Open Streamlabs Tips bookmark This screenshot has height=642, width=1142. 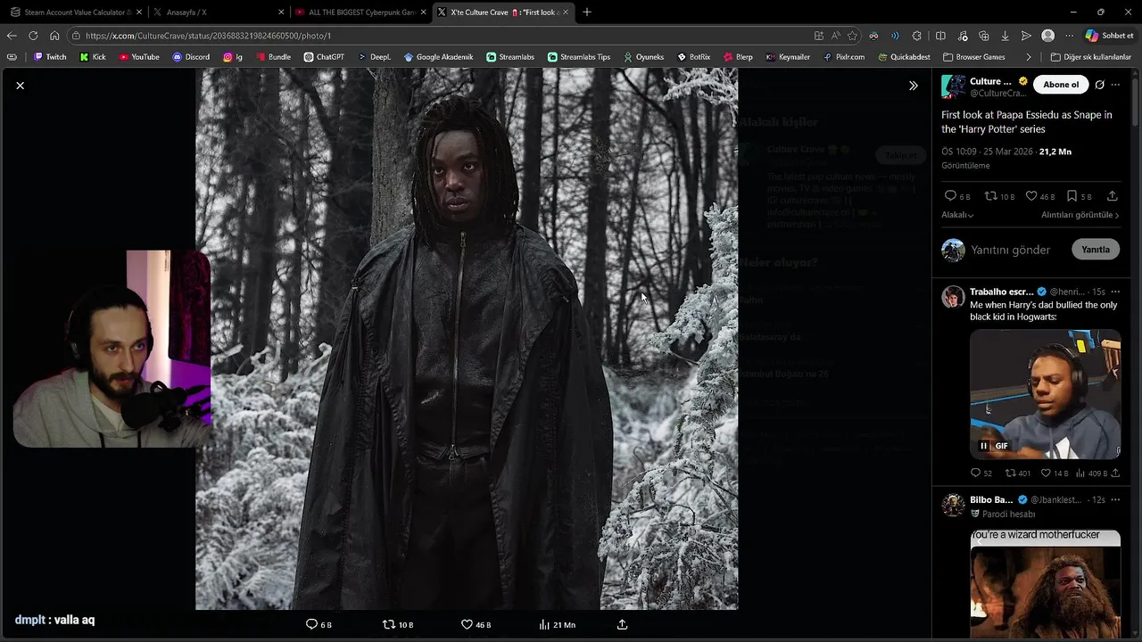click(579, 57)
